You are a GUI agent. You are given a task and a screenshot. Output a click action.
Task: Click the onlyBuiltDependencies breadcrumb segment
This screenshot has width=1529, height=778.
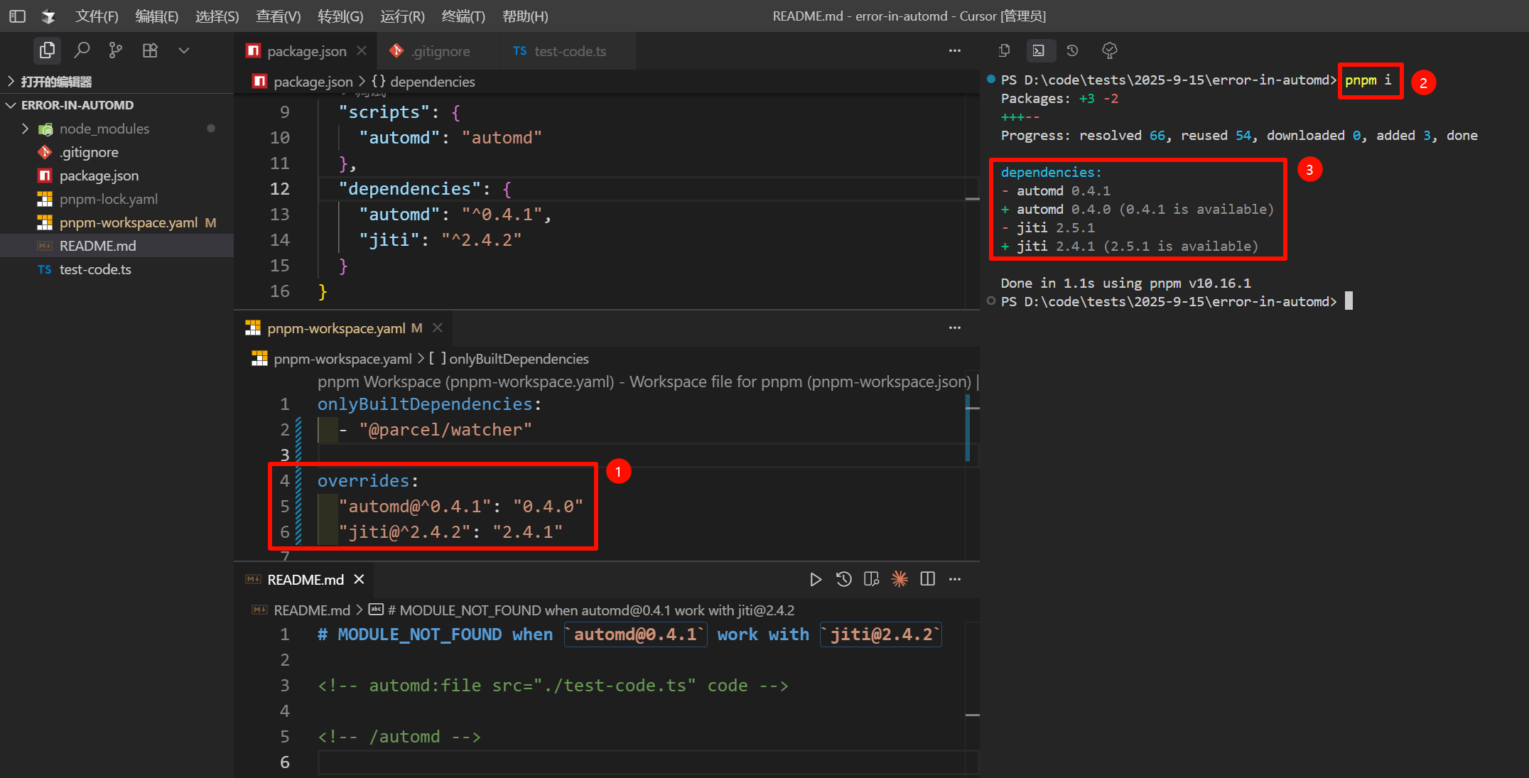point(509,359)
